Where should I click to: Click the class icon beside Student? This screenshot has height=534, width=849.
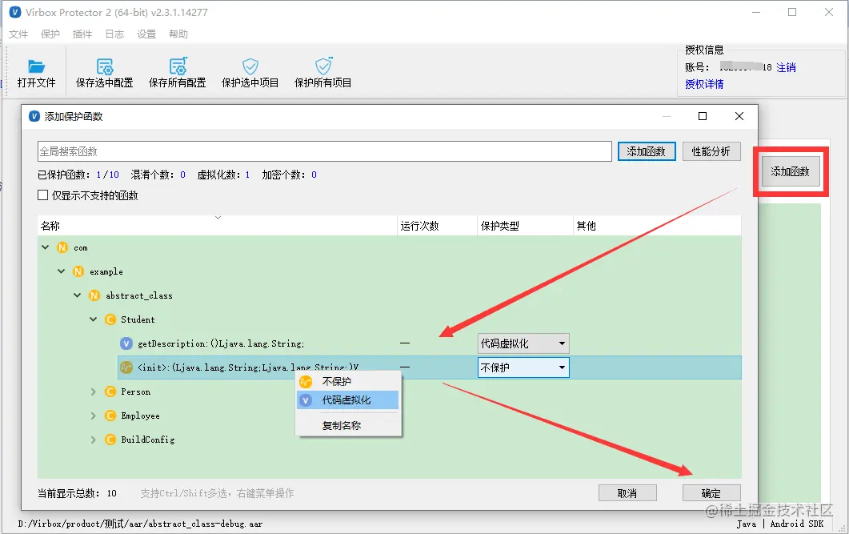point(110,319)
